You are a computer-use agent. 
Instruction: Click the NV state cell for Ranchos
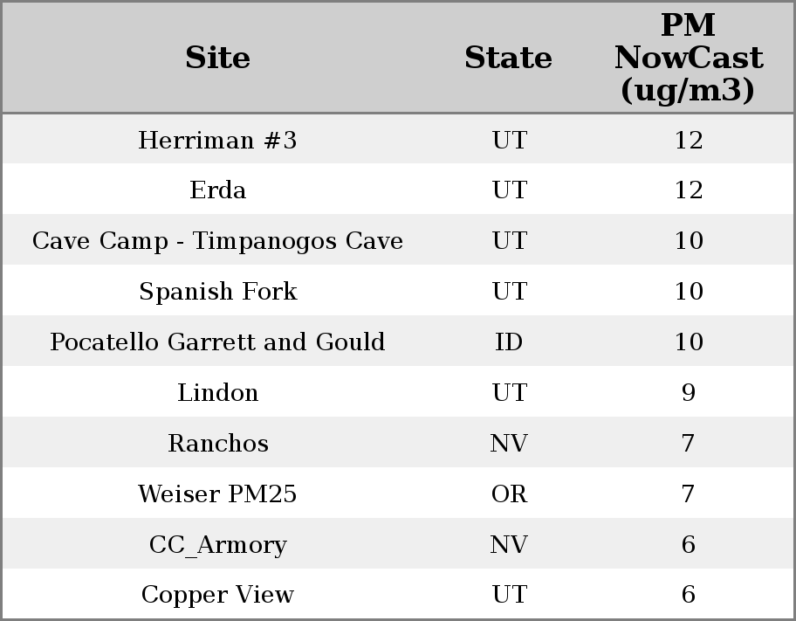point(509,444)
